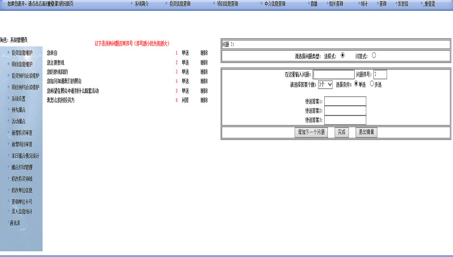453x257 pixels.
Task: Select the 问答式 question type radio button
Action: (x=374, y=55)
